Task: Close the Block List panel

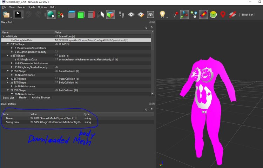Action: click(x=153, y=22)
